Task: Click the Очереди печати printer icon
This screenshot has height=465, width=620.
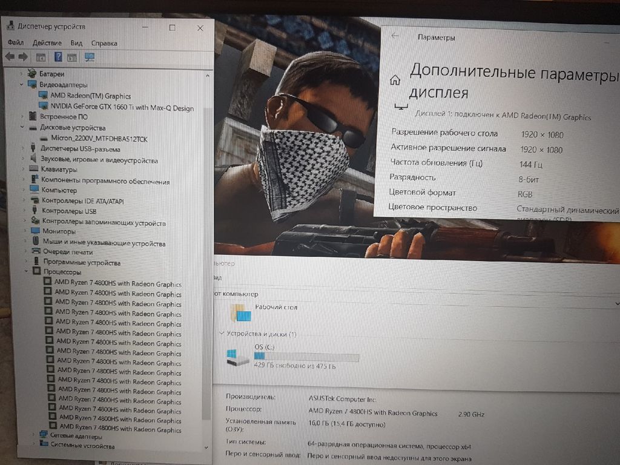Action: (x=36, y=251)
